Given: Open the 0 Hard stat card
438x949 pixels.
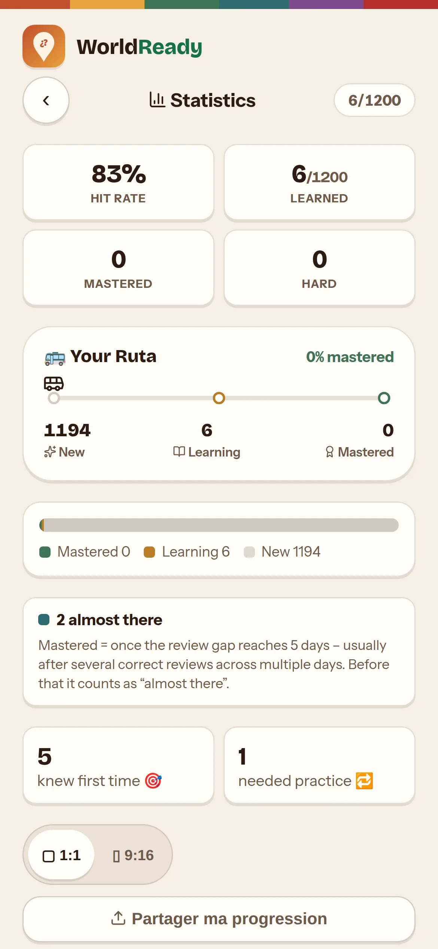Looking at the screenshot, I should [x=319, y=268].
